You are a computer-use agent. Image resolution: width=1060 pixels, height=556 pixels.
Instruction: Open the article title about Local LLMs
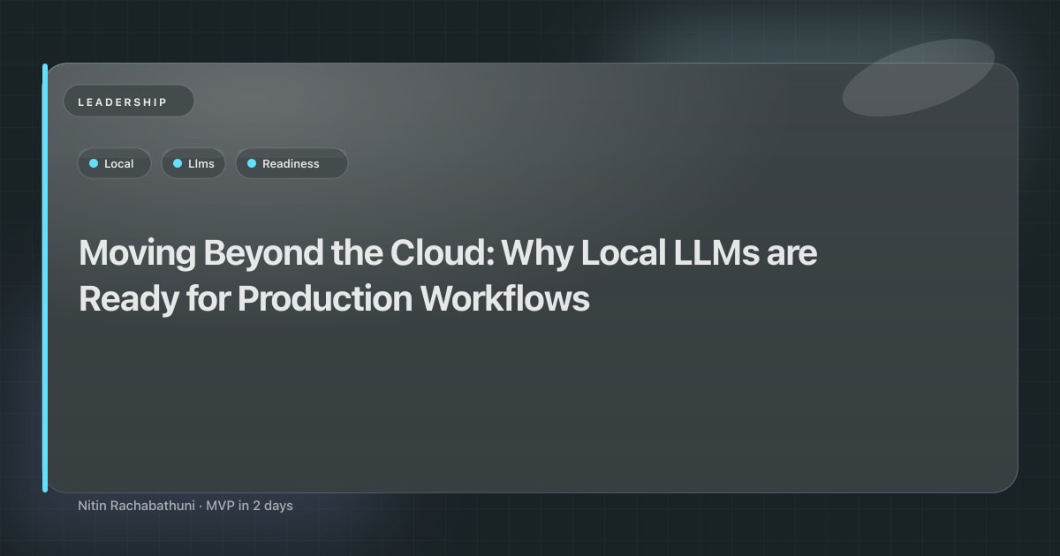(448, 276)
